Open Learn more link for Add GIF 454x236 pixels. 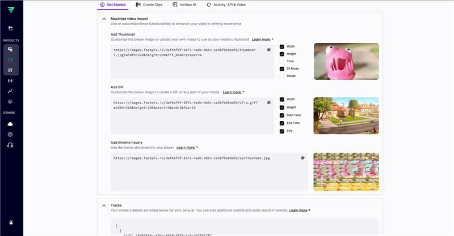233,92
